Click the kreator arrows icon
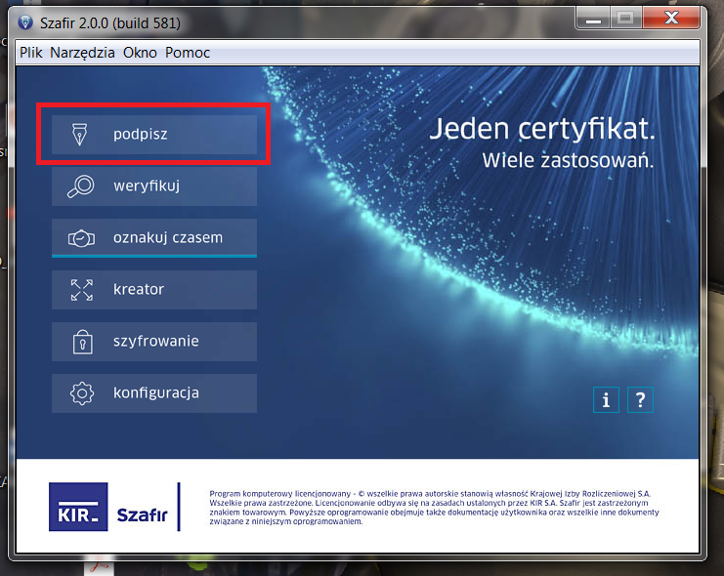The image size is (724, 576). pos(82,290)
